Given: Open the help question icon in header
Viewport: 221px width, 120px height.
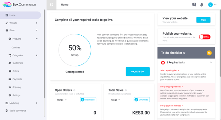Looking at the screenshot, I should pyautogui.click(x=194, y=5).
